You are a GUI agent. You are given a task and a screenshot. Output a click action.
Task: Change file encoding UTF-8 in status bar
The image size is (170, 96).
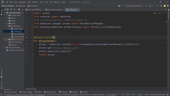(x=133, y=95)
